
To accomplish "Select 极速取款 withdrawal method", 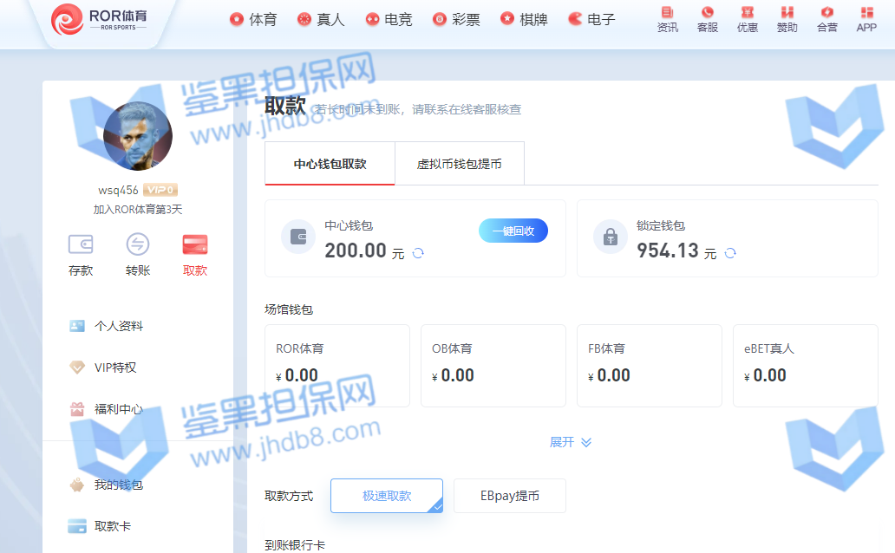I will (x=387, y=496).
